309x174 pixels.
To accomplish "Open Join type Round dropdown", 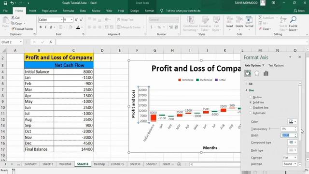I will coord(290,164).
